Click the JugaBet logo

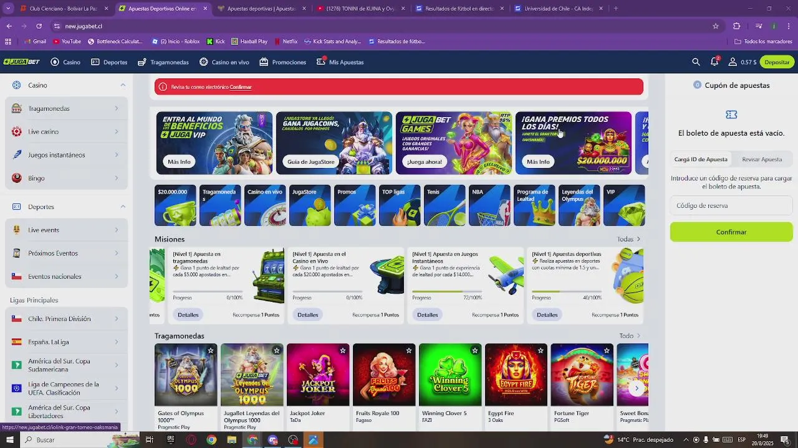coord(22,62)
